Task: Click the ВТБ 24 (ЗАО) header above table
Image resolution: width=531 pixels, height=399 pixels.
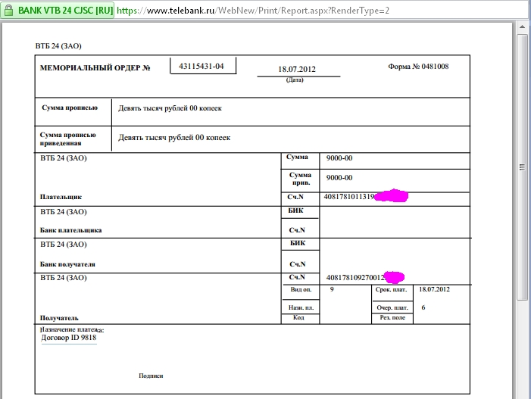Action: (58, 46)
